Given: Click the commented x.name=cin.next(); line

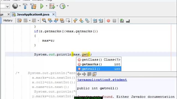Looking at the screenshot, I should coord(50,87).
